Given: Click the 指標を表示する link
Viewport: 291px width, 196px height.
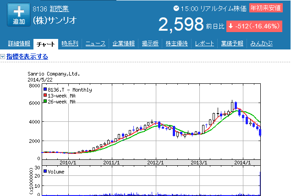Looking at the screenshot, I should point(27,57).
